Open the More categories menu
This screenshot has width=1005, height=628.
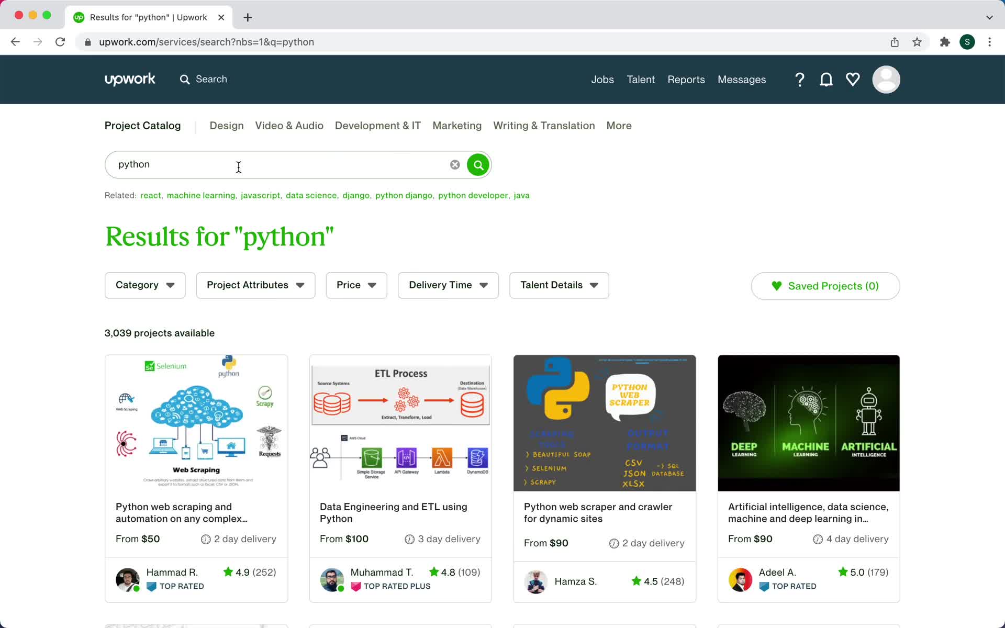pyautogui.click(x=619, y=126)
